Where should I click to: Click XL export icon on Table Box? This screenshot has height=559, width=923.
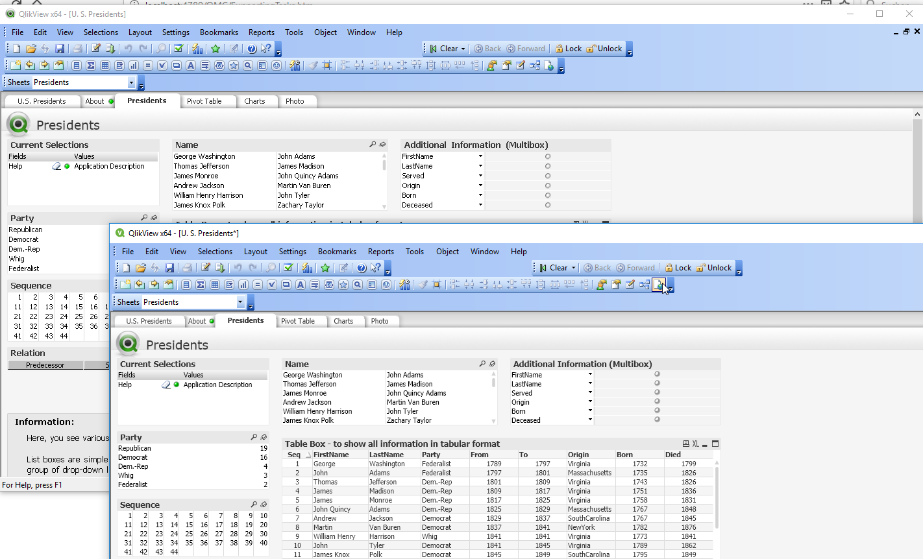(695, 444)
